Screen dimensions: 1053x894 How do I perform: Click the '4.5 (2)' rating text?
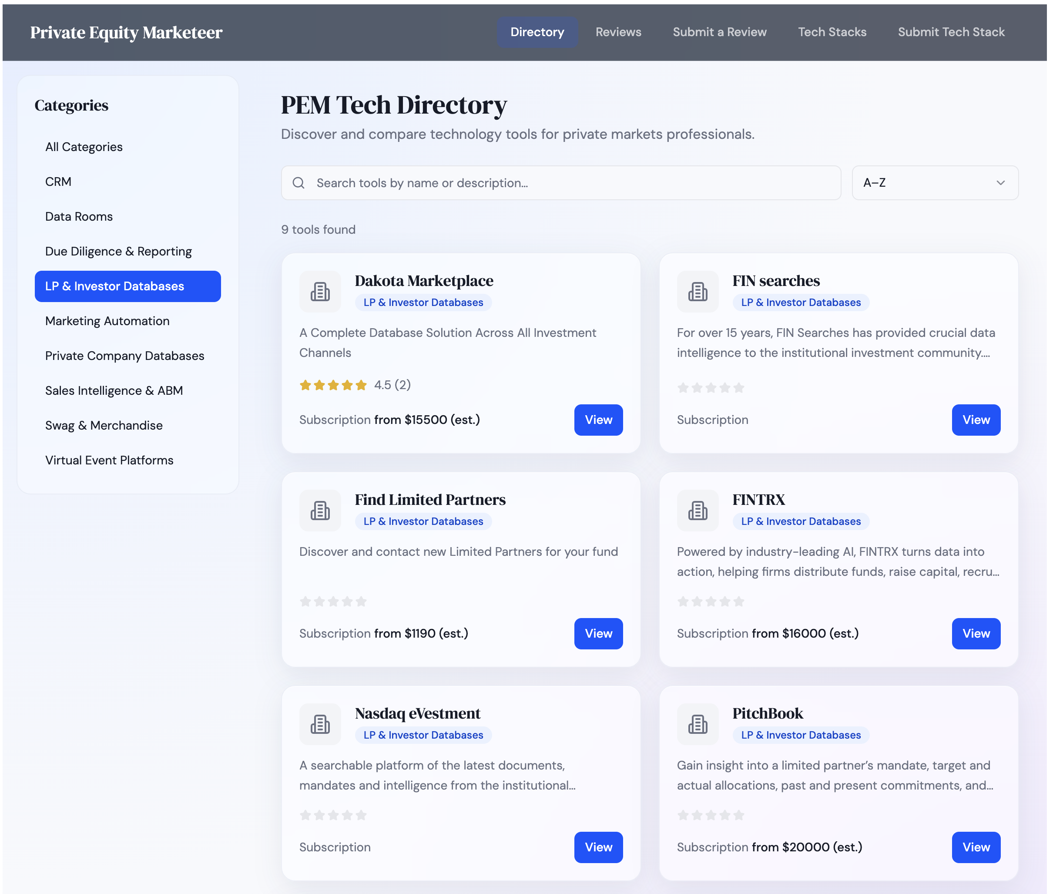pos(392,385)
